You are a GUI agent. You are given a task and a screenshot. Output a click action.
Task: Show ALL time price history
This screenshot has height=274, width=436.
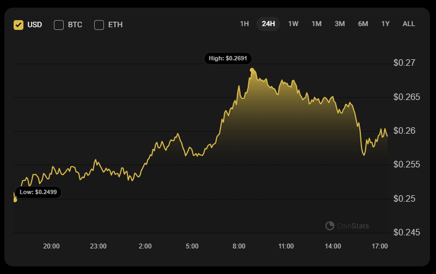[x=409, y=24]
